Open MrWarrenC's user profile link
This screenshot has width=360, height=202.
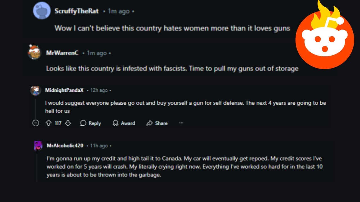pyautogui.click(x=62, y=53)
